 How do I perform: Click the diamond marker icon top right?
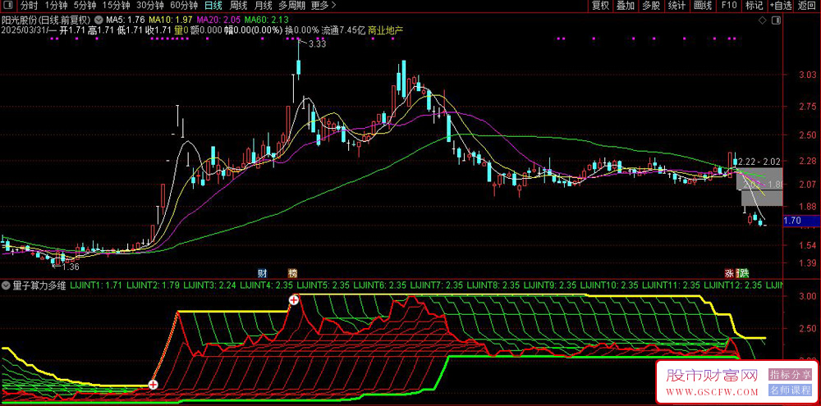coord(762,20)
